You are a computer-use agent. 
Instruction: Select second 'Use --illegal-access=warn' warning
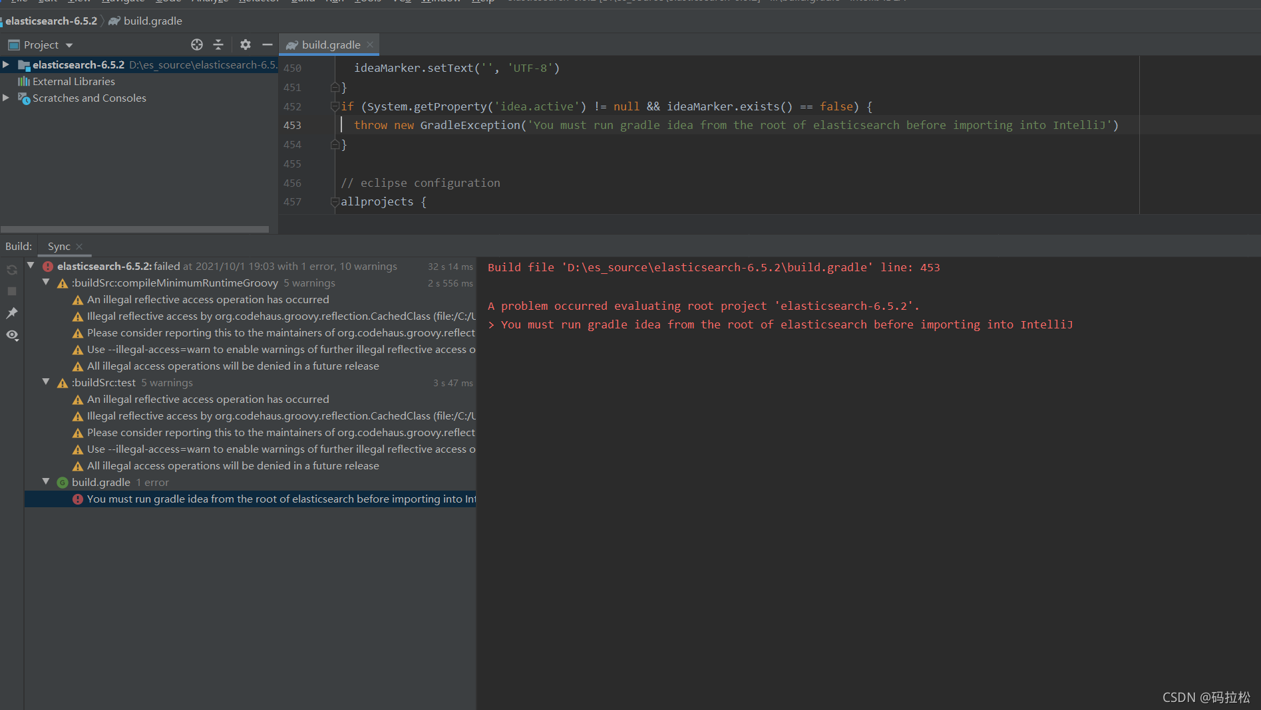[281, 449]
